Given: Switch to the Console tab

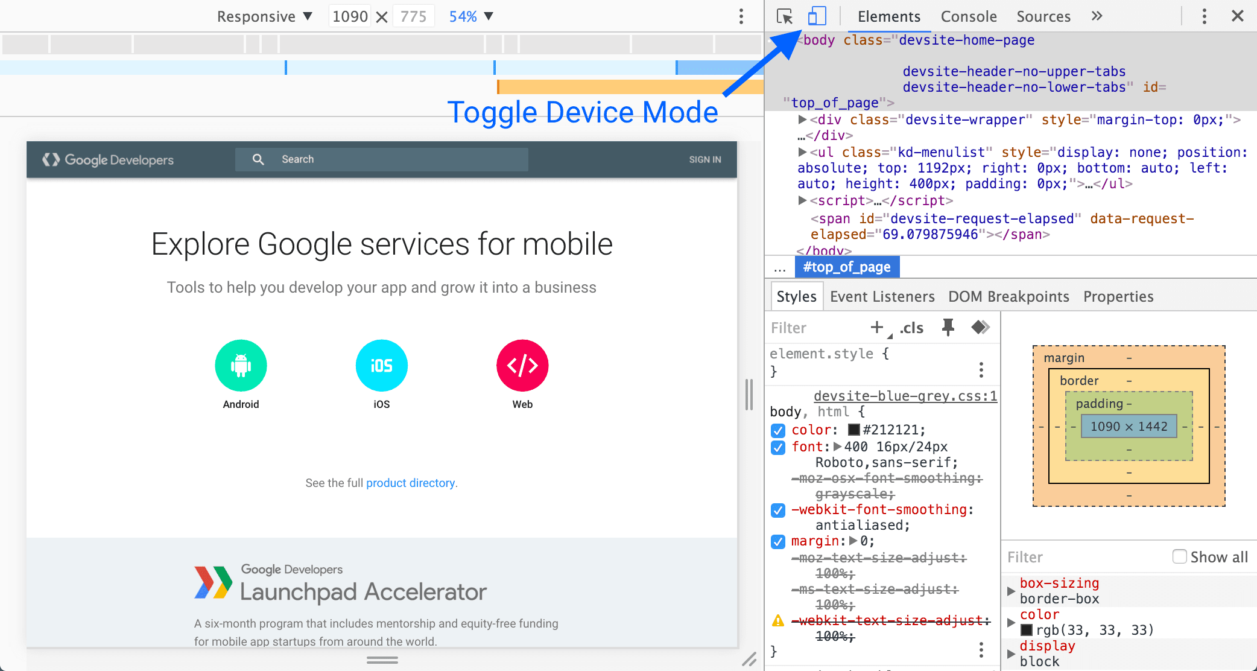Looking at the screenshot, I should pos(967,16).
